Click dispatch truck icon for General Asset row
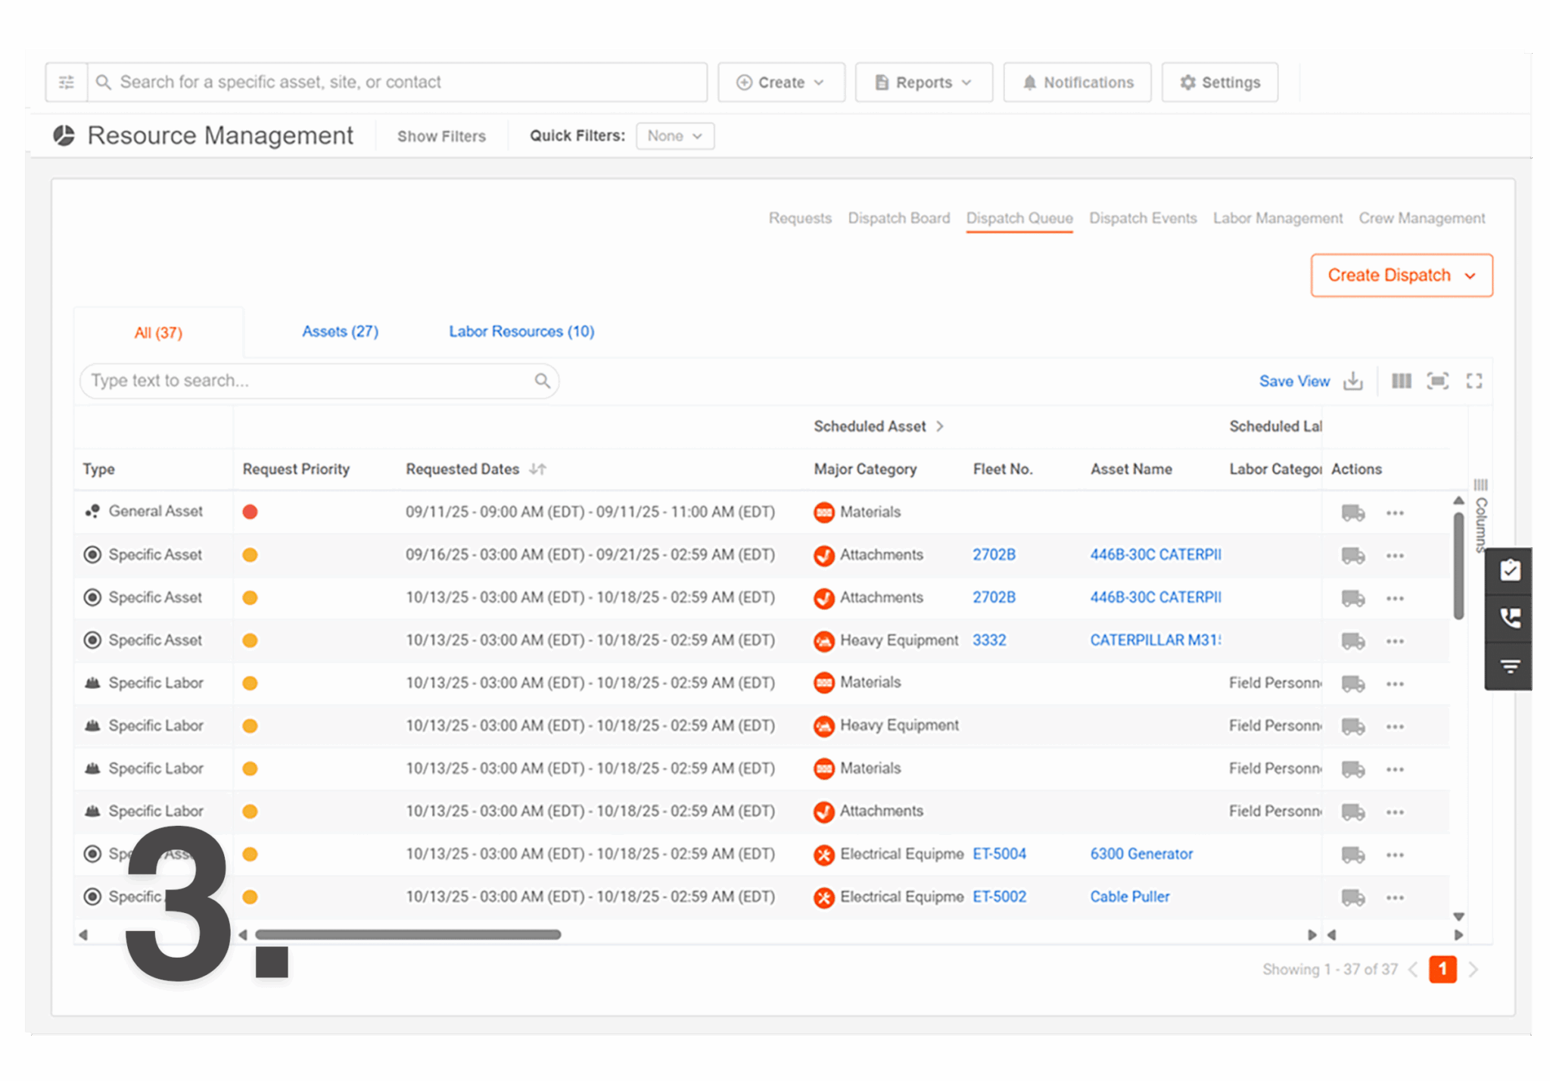The width and height of the screenshot is (1550, 1081). pyautogui.click(x=1352, y=512)
